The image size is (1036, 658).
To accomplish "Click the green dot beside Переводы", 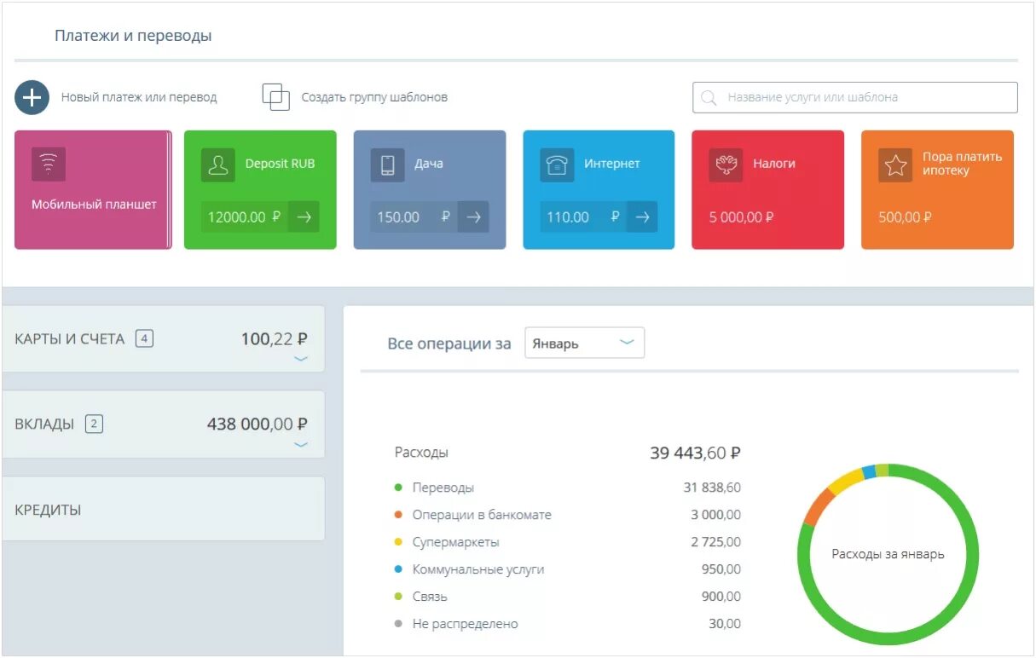I will coord(398,488).
